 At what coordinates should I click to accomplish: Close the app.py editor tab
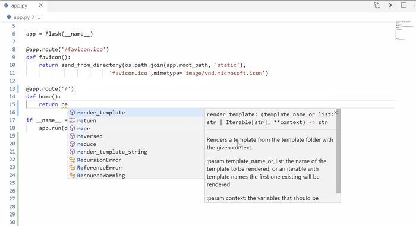[40, 5]
